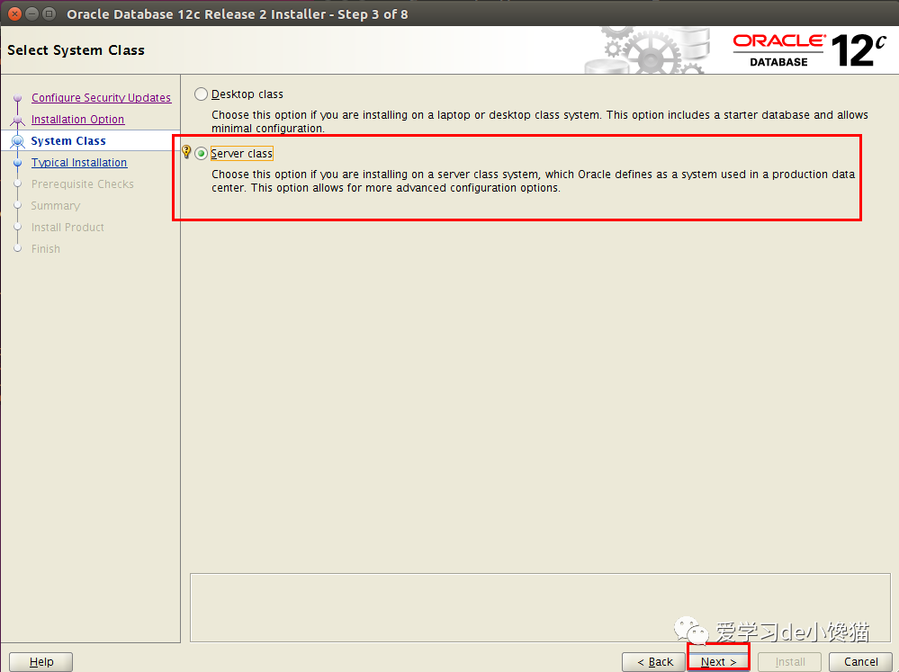Maximize the Oracle installer window
The height and width of the screenshot is (672, 899).
click(49, 13)
